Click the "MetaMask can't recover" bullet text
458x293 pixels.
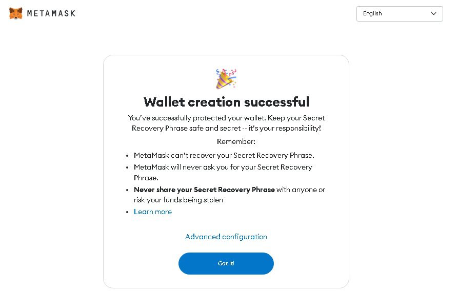pos(224,155)
